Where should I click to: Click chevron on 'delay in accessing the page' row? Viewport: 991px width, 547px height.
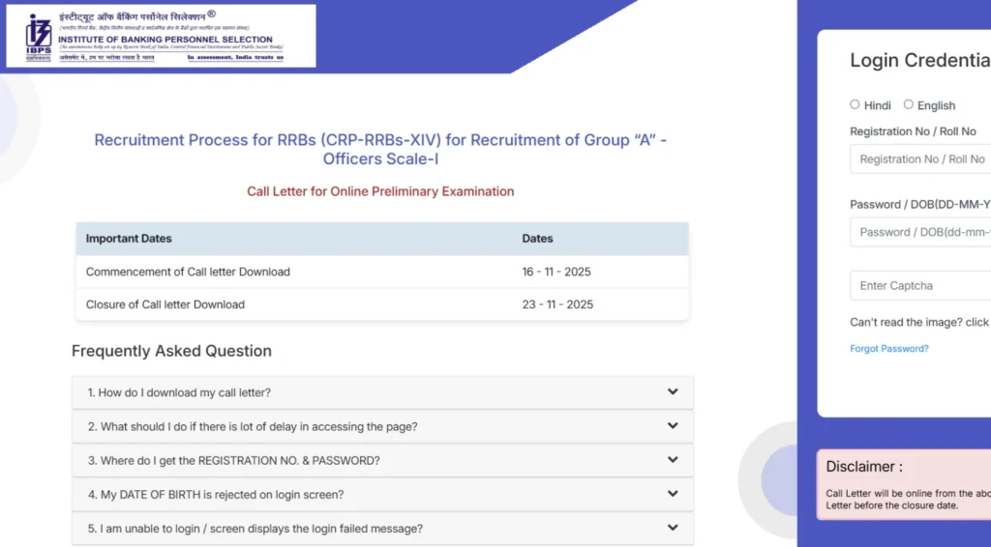(673, 426)
